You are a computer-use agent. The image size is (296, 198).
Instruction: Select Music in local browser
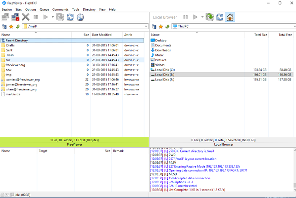[x=222, y=55]
